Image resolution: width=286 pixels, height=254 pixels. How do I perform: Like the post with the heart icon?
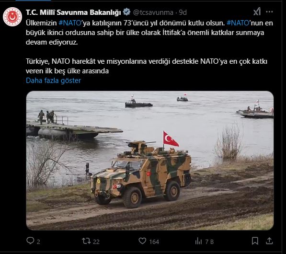tap(142, 241)
